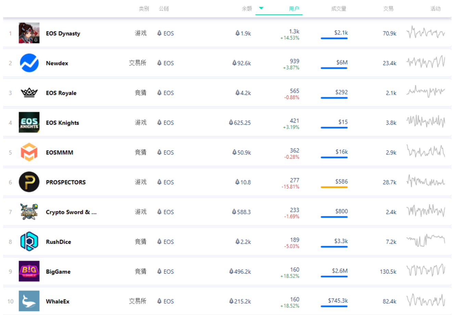
Task: Click the 82.4k transactions value
Action: [x=390, y=301]
